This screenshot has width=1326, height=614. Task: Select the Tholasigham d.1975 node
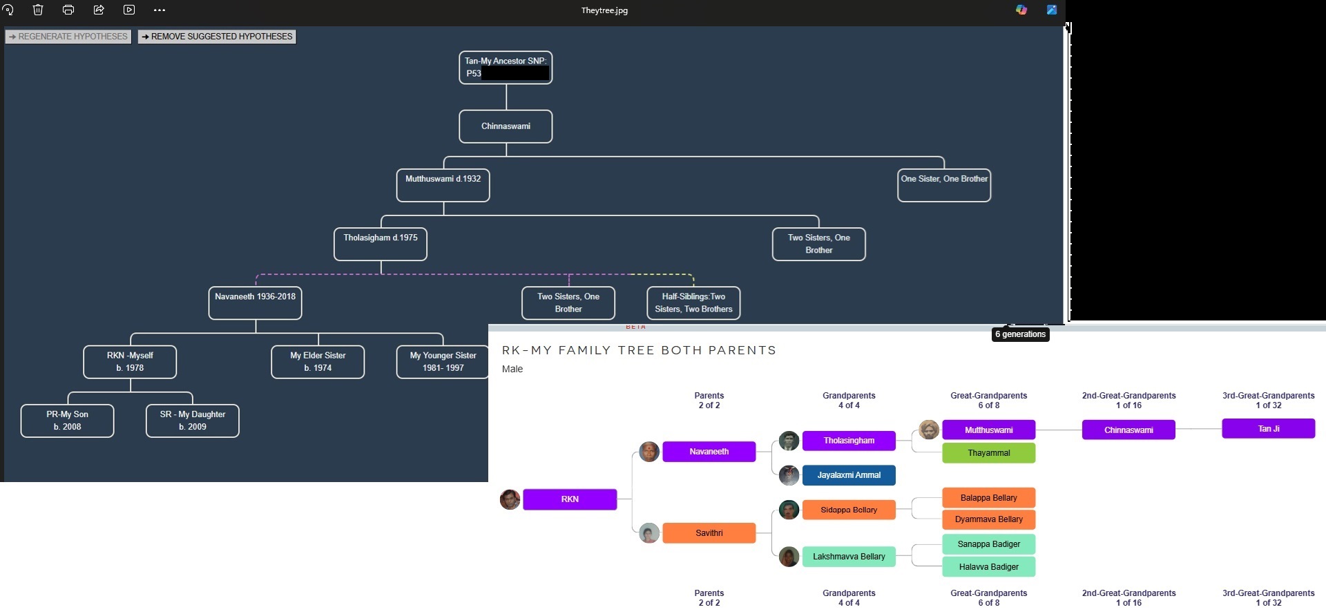[381, 244]
